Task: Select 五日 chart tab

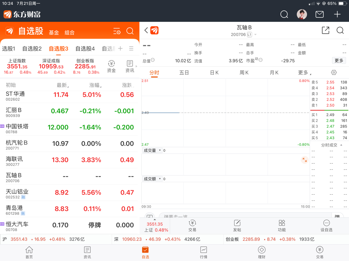Action: tap(184, 73)
